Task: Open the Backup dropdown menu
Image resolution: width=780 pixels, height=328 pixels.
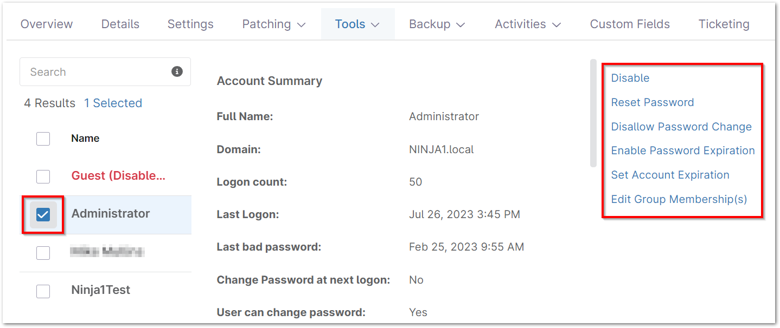Action: tap(437, 24)
